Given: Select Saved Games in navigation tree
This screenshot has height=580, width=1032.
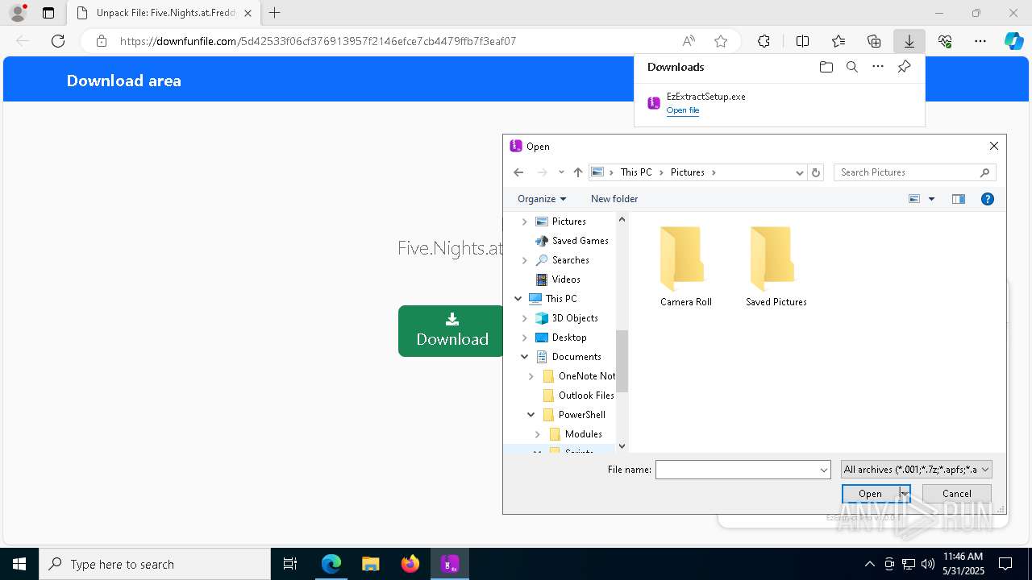Looking at the screenshot, I should (x=580, y=241).
